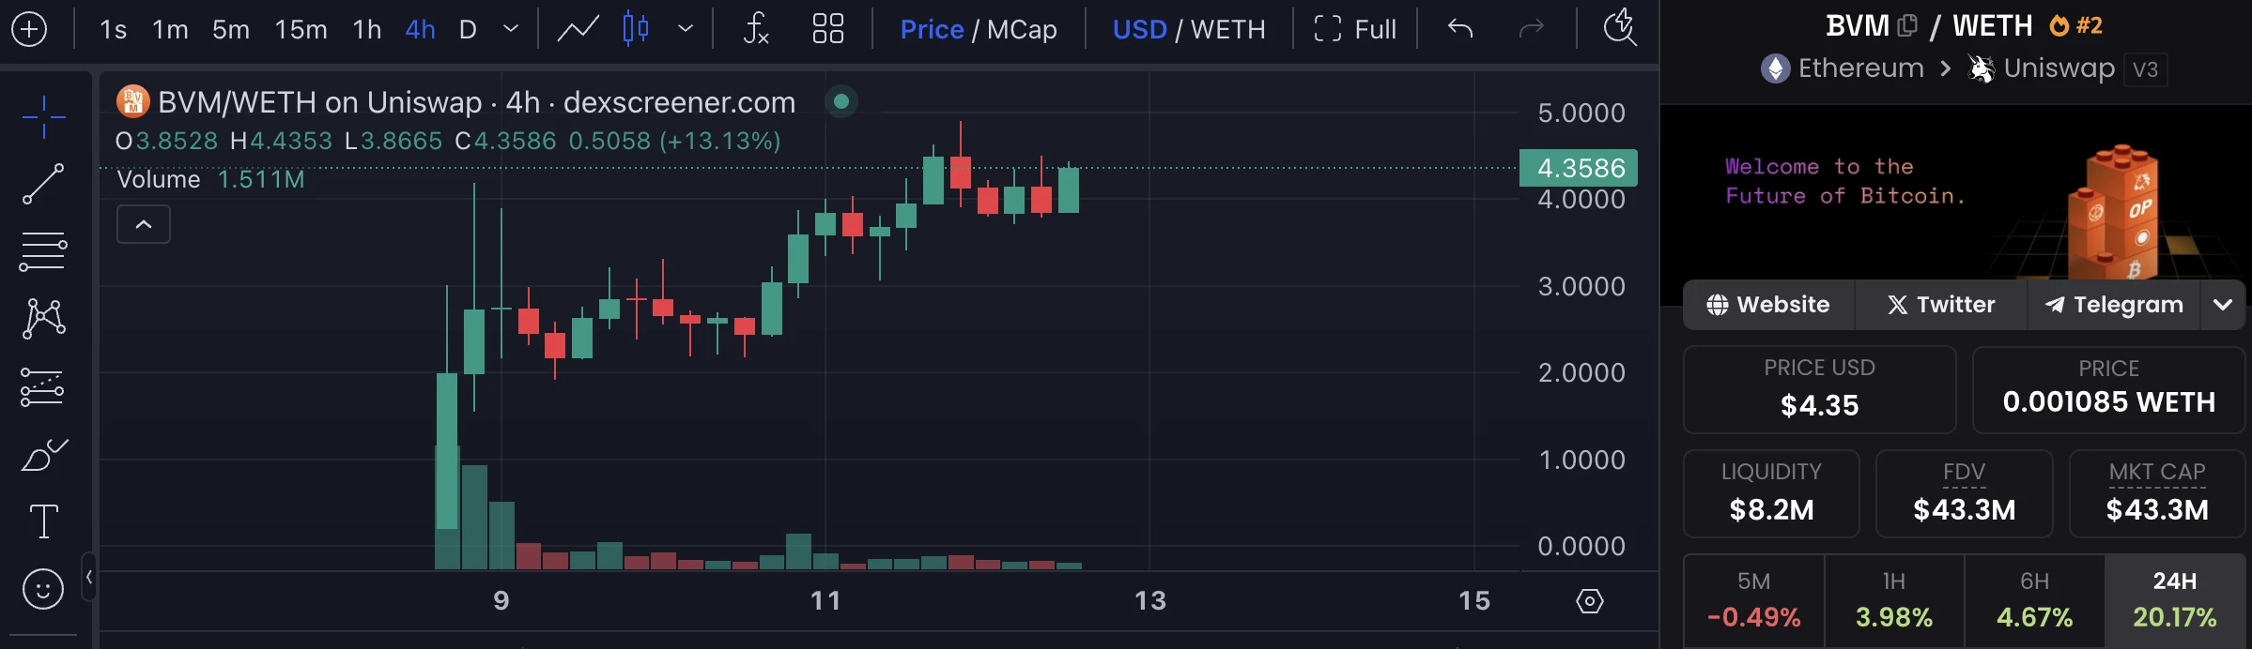
Task: Select the crosshair cursor tool
Action: click(x=41, y=116)
